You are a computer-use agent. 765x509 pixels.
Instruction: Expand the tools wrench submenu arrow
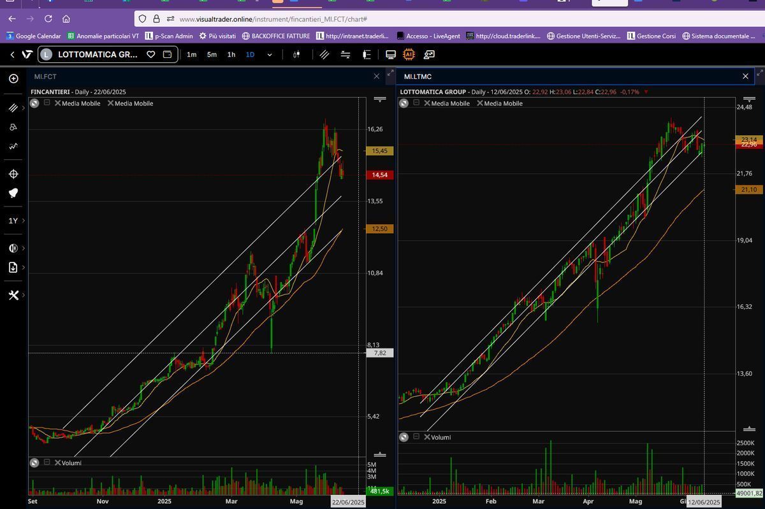[x=24, y=296]
